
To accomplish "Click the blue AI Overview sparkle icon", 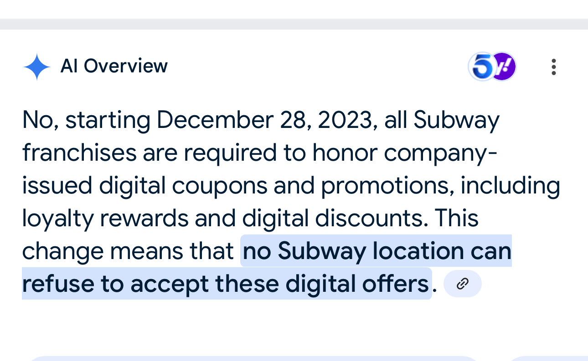I will click(36, 67).
